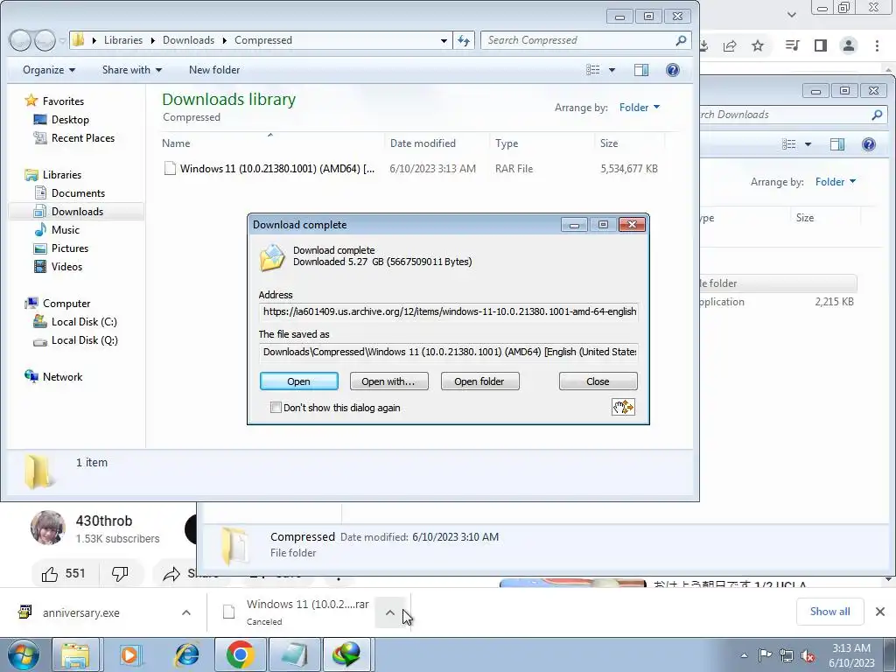This screenshot has width=896, height=672.
Task: Toggle preview pane in background Downloads window
Action: pyautogui.click(x=837, y=144)
